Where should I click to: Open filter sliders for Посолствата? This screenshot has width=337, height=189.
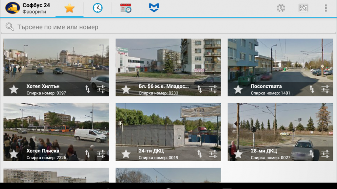pos(325,89)
